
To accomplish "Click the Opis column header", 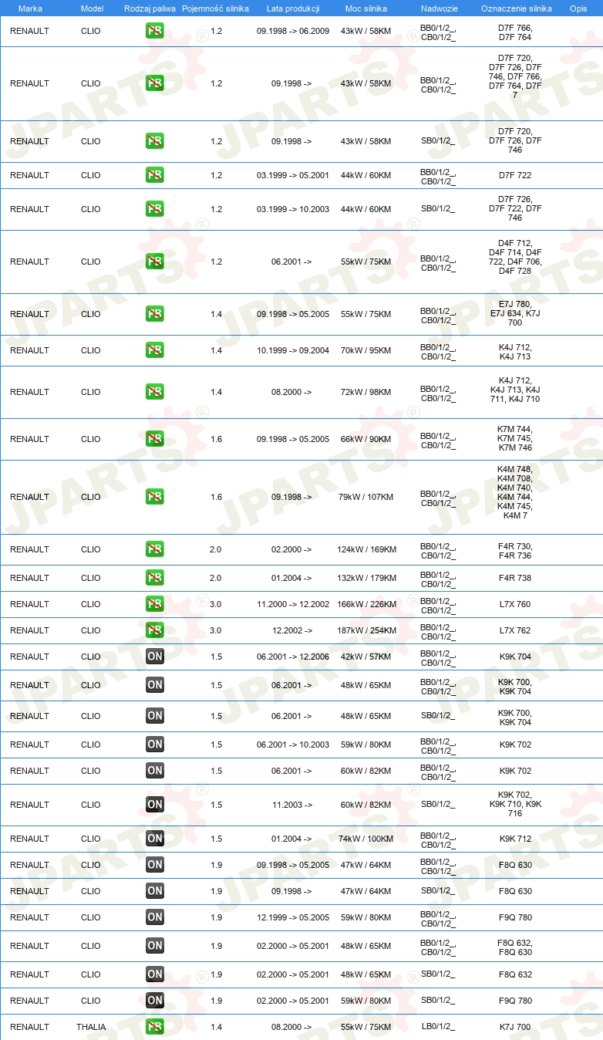I will [578, 8].
